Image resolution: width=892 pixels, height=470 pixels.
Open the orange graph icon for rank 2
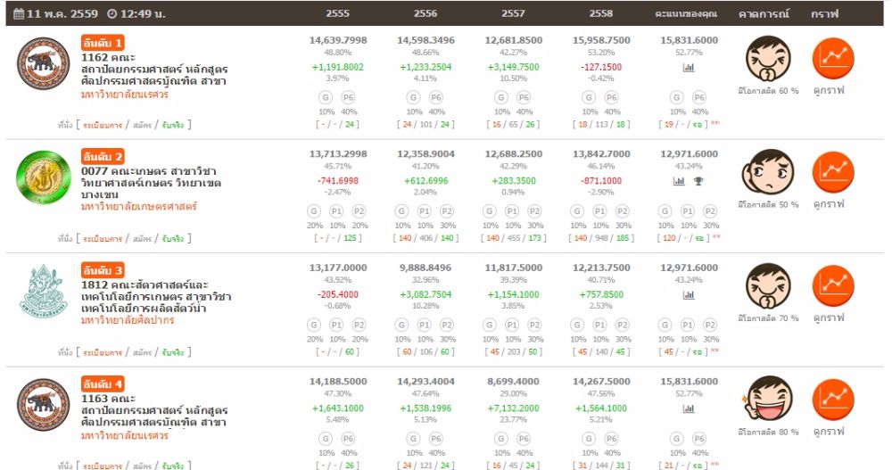click(832, 172)
